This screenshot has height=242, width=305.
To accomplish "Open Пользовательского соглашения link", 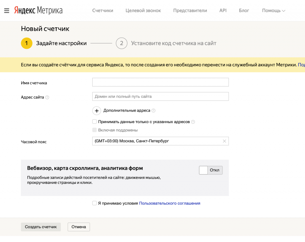I will 169,203.
